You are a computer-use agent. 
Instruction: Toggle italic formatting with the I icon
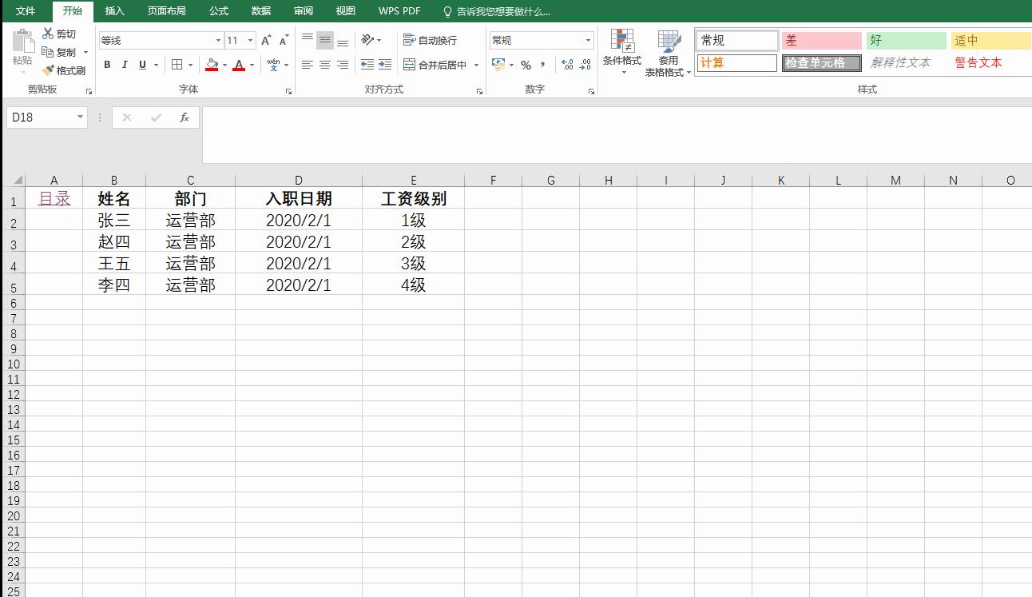coord(125,65)
